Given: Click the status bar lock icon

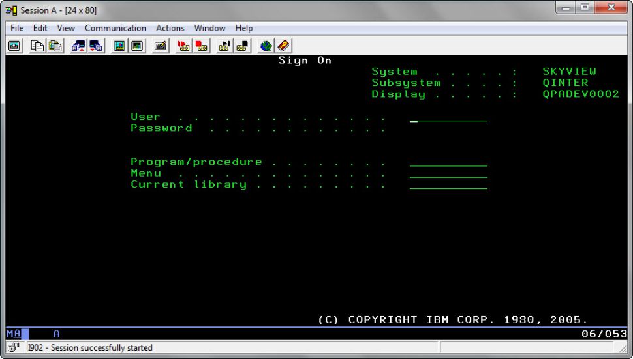Looking at the screenshot, I should (x=13, y=347).
